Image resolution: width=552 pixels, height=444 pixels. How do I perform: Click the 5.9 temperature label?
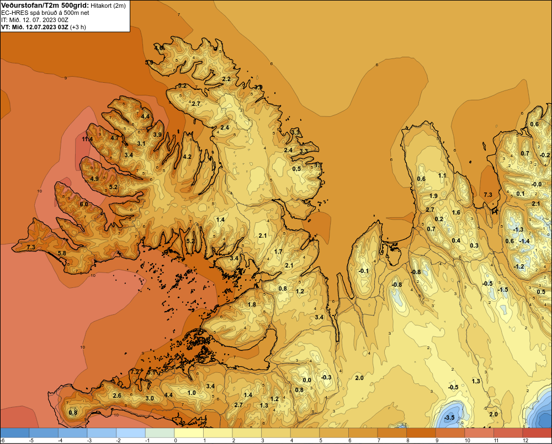point(149,62)
